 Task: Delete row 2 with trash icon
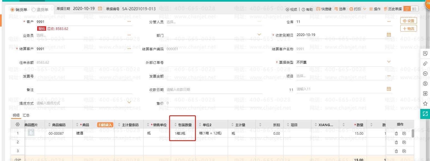(x=396, y=142)
